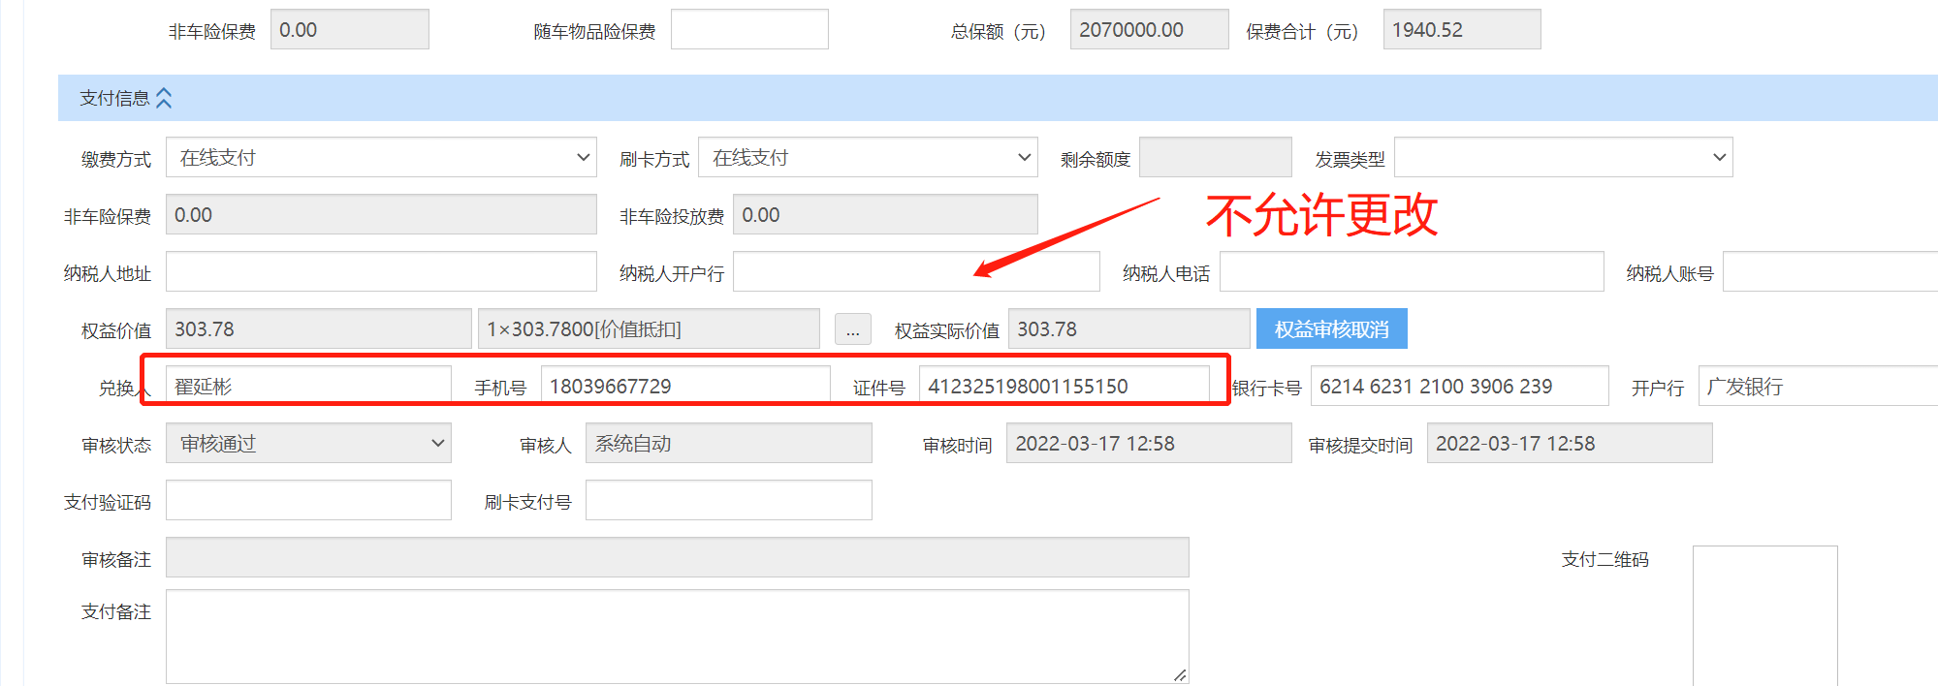Viewport: 1938px width, 686px height.
Task: Click the 权益价值 field 303.78
Action: pos(318,328)
